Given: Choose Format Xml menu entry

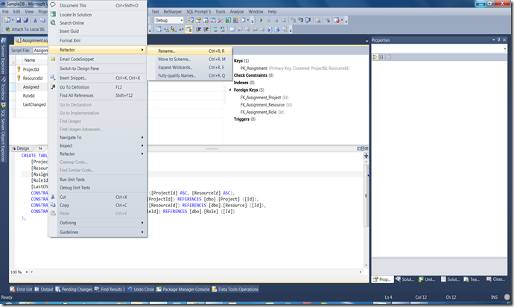Looking at the screenshot, I should pos(98,40).
